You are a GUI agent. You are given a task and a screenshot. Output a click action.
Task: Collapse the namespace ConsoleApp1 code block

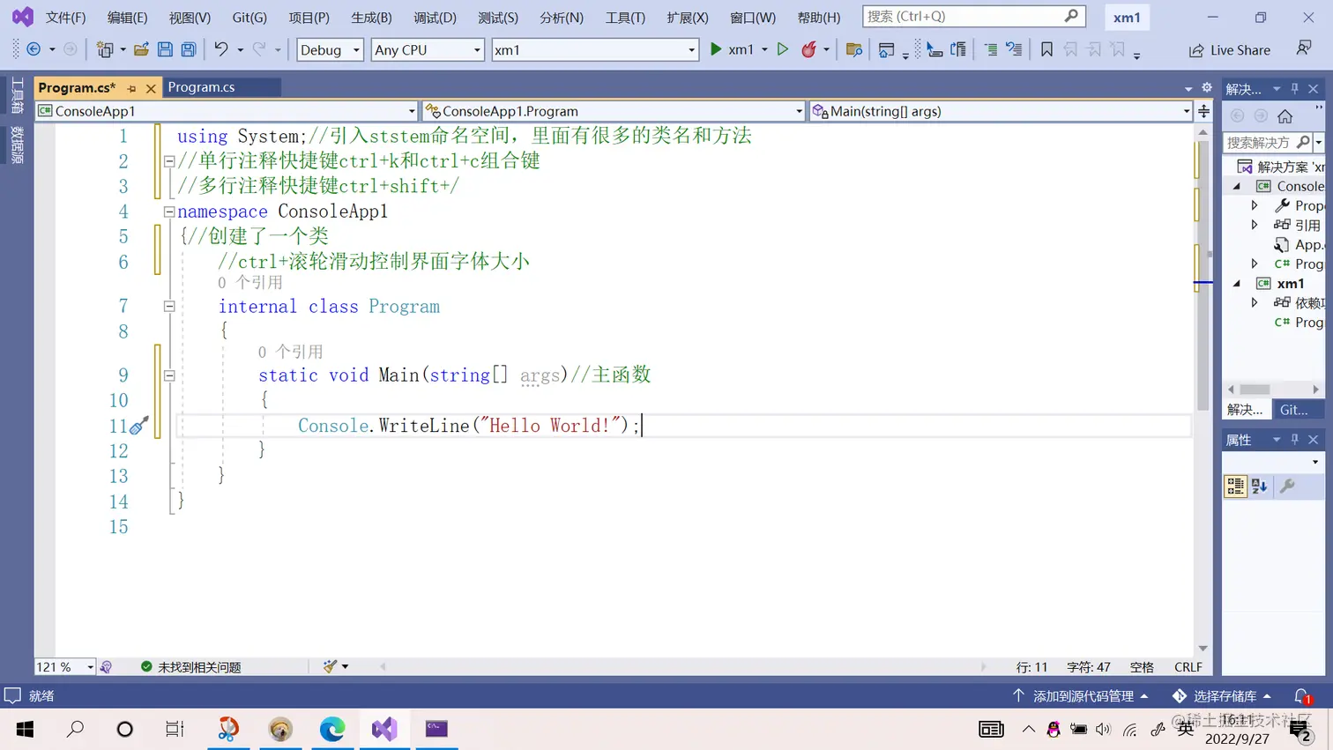pos(169,212)
